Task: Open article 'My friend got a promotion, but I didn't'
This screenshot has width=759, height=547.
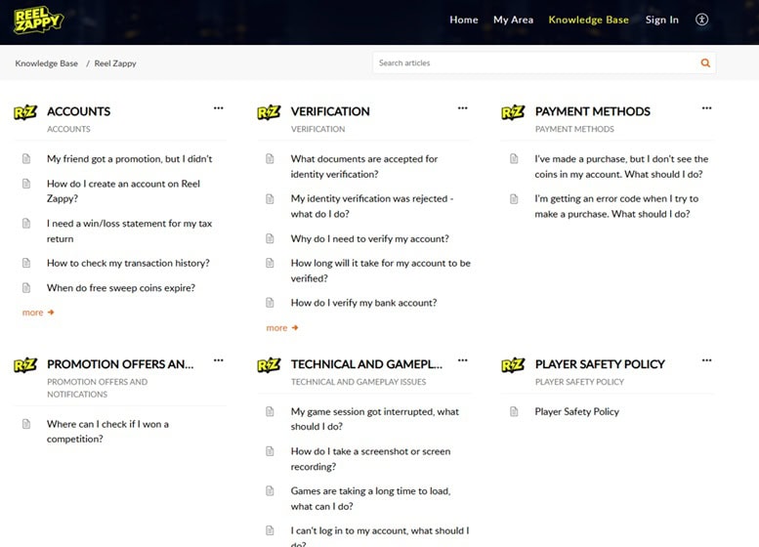Action: 129,159
